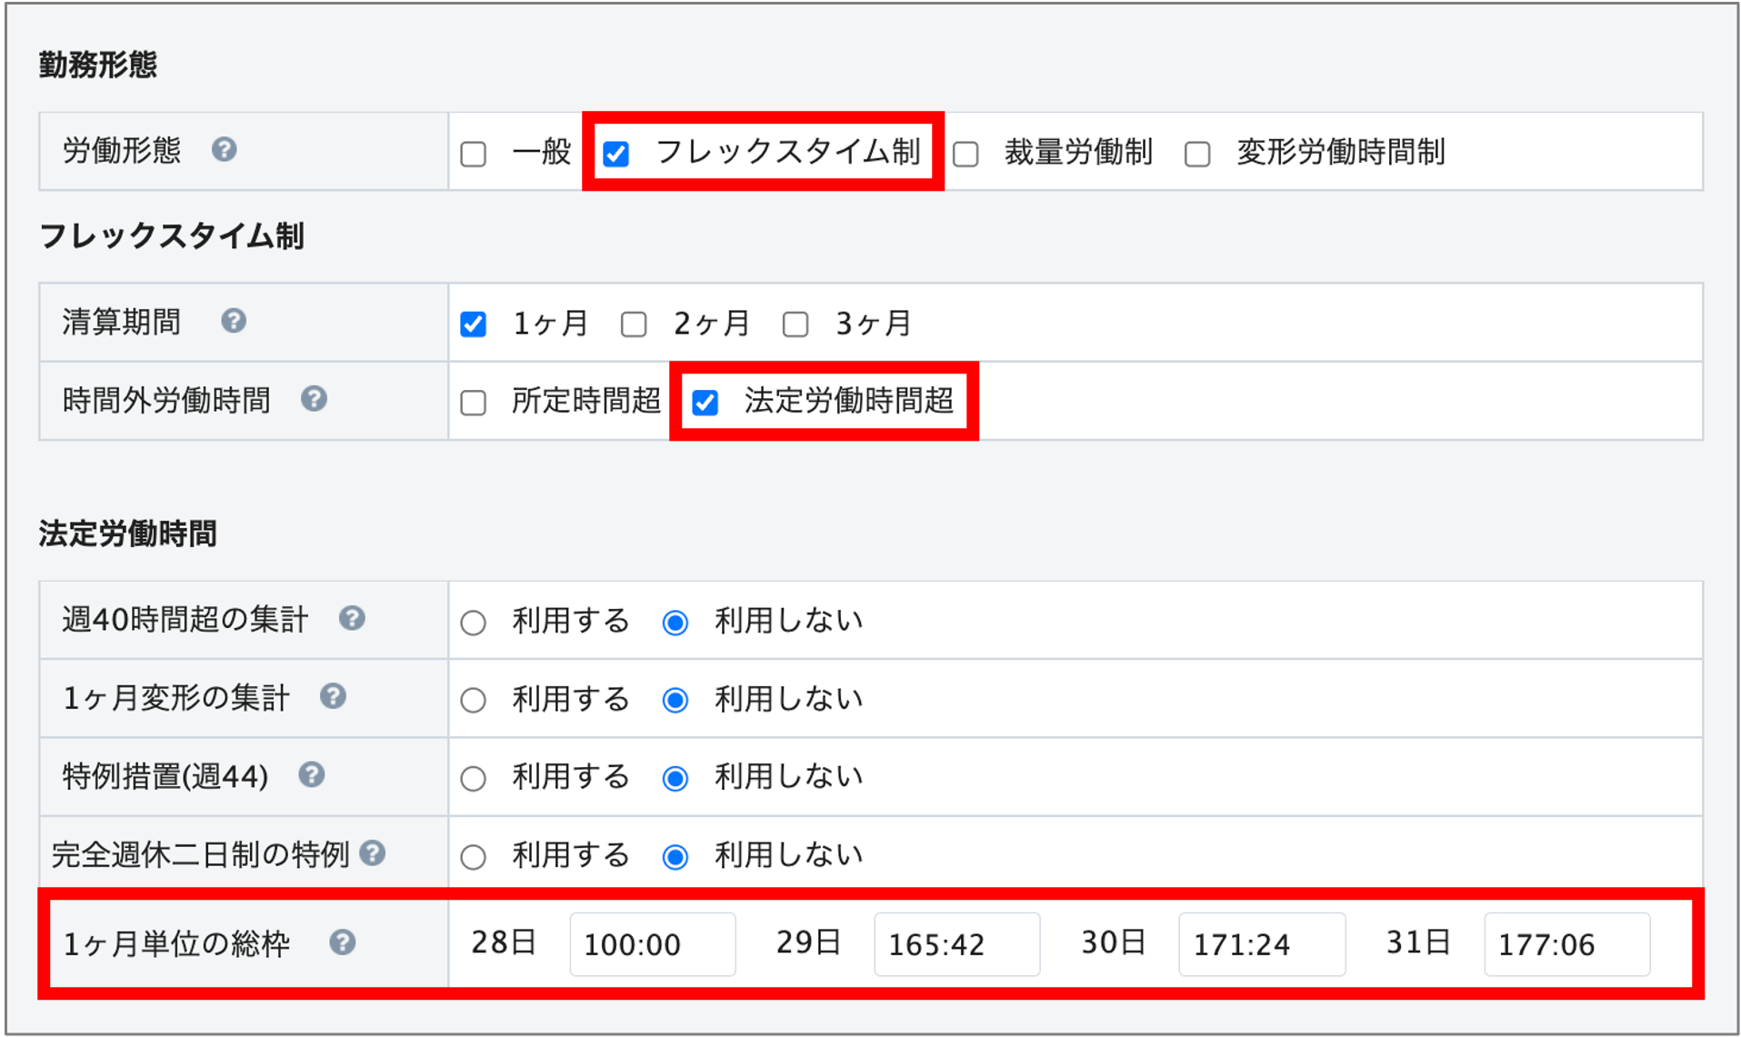1741x1037 pixels.
Task: Select 利用する for 週40時間超の集計
Action: pos(473,623)
